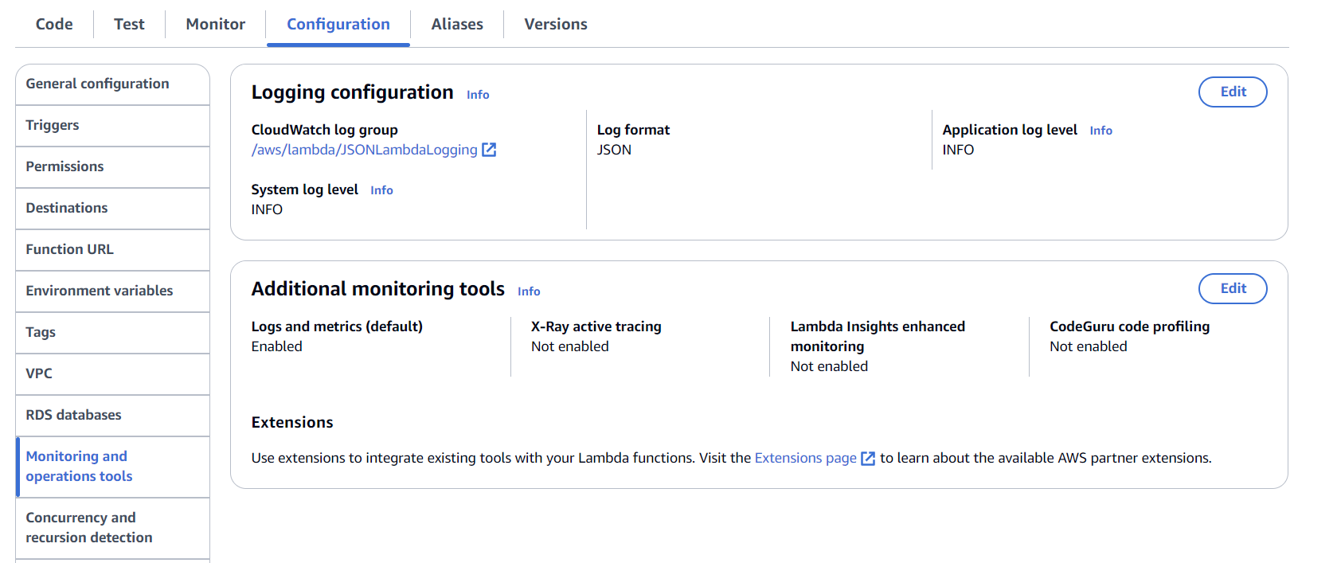Edit the Logging configuration section

point(1232,92)
